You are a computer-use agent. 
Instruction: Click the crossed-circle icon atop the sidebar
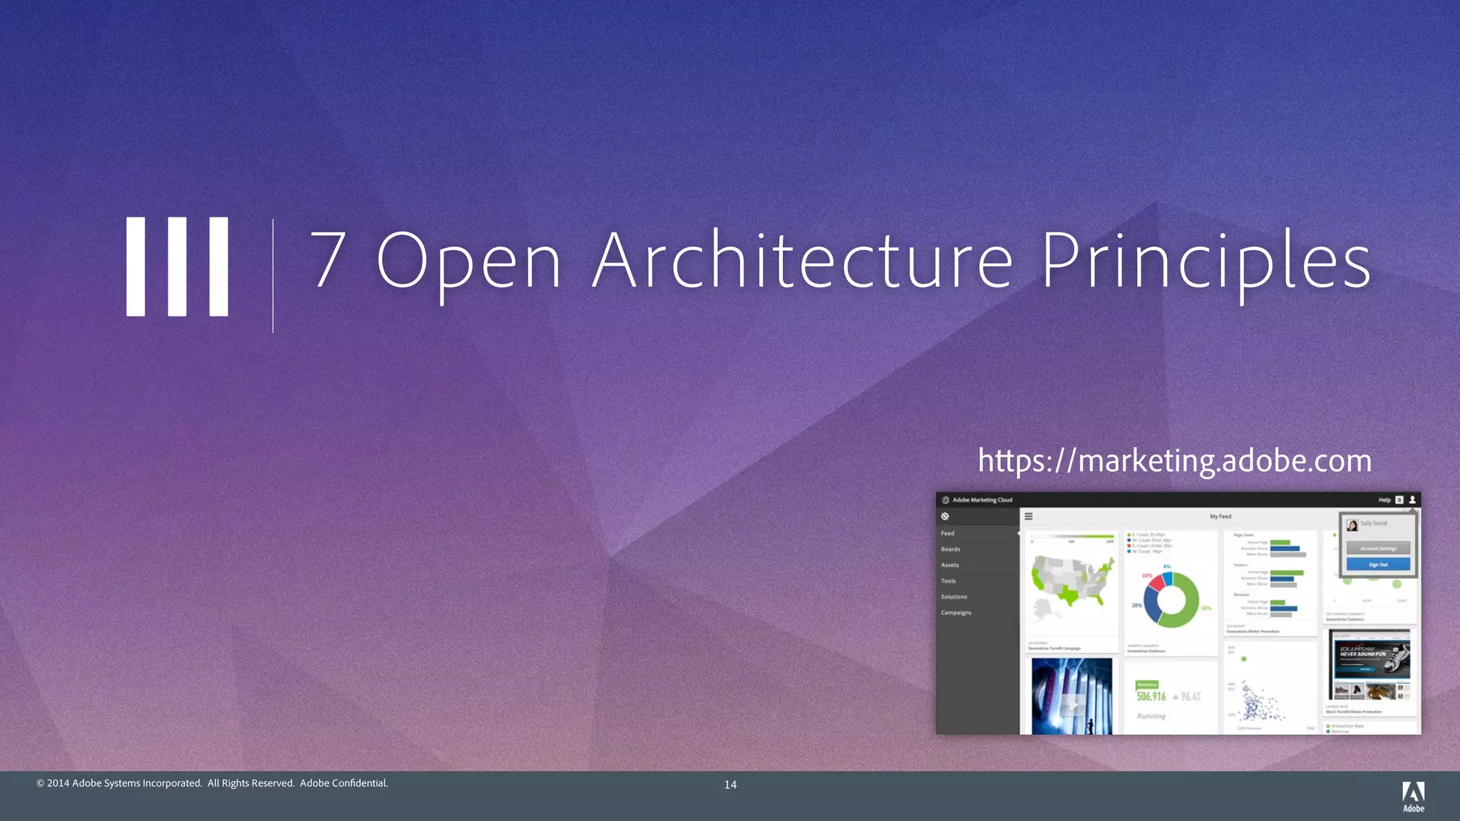coord(945,516)
